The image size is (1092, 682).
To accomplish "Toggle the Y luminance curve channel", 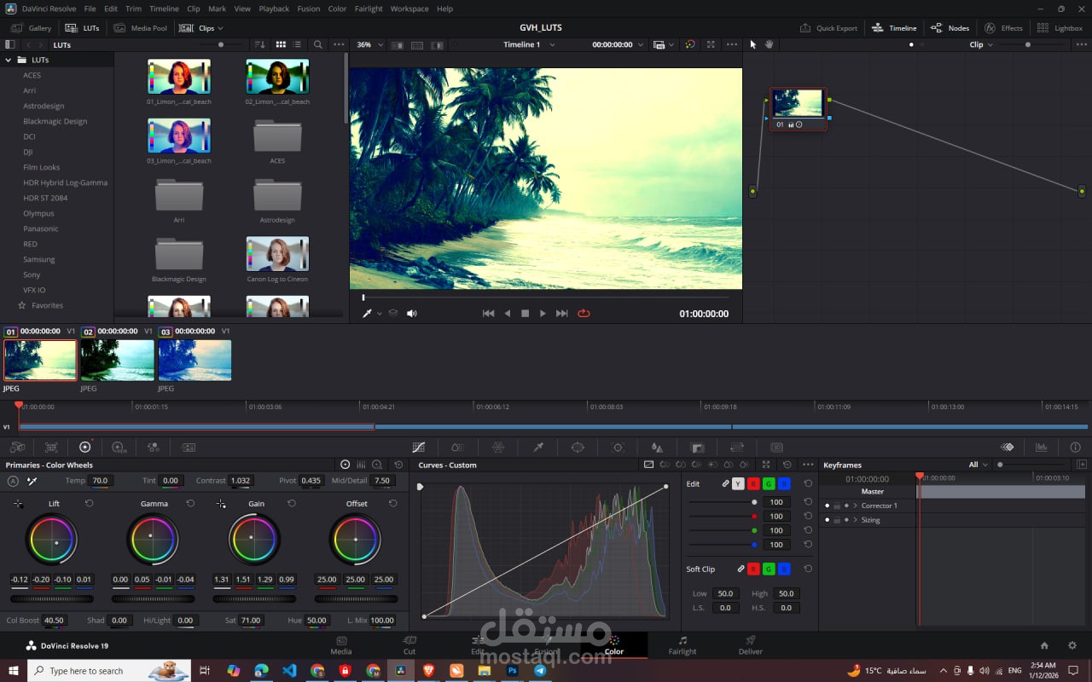I will click(x=738, y=483).
